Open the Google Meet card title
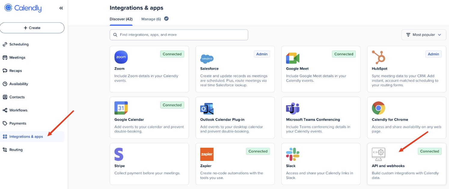Image resolution: width=449 pixels, height=189 pixels. (x=297, y=68)
